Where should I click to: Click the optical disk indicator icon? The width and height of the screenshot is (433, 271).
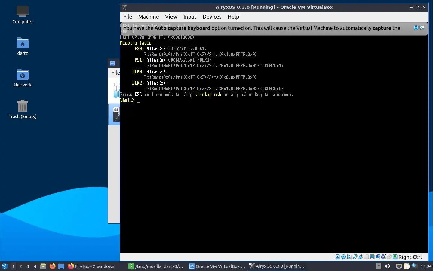(343, 257)
